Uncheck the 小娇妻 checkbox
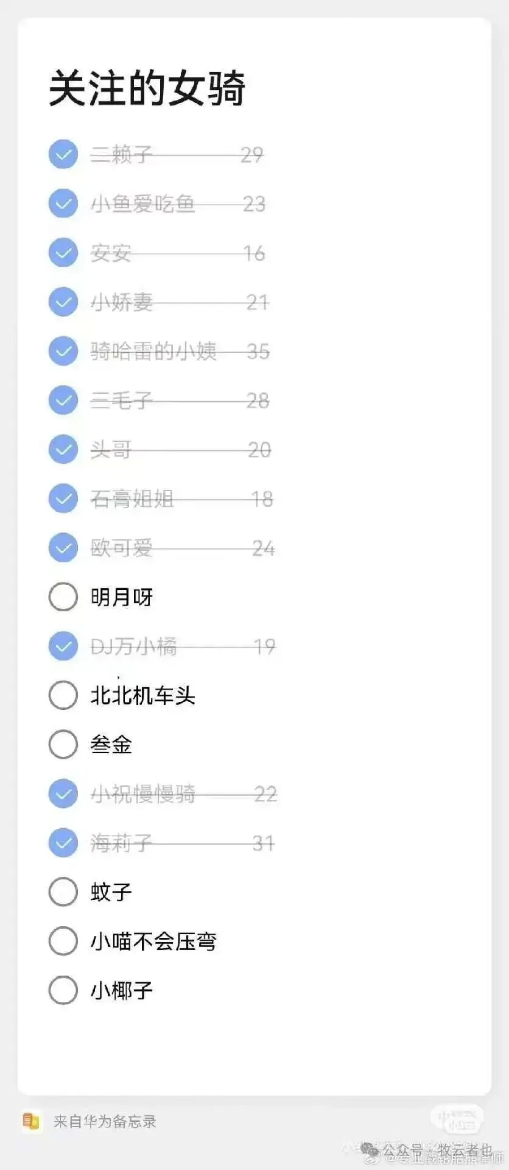Image resolution: width=509 pixels, height=1170 pixels. pyautogui.click(x=63, y=302)
